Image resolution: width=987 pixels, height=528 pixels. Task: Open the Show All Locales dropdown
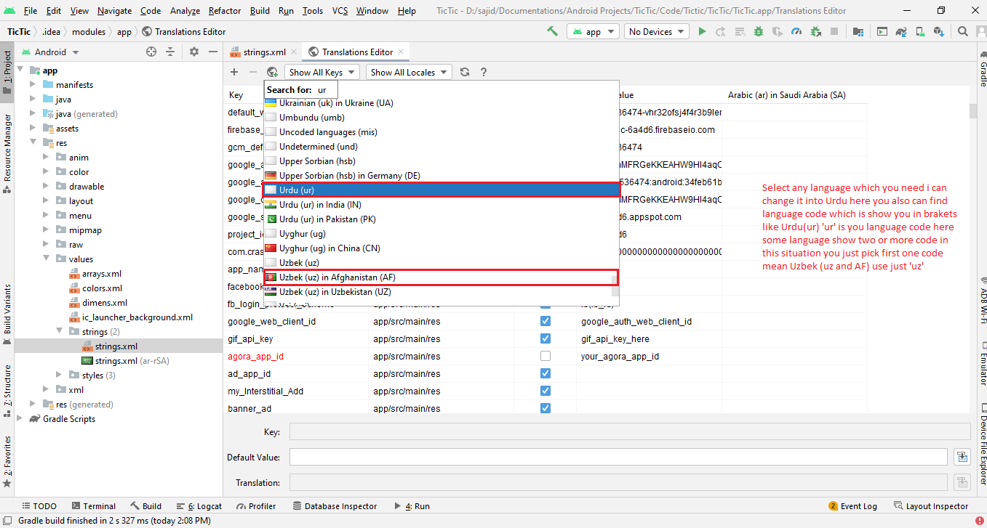[x=409, y=72]
